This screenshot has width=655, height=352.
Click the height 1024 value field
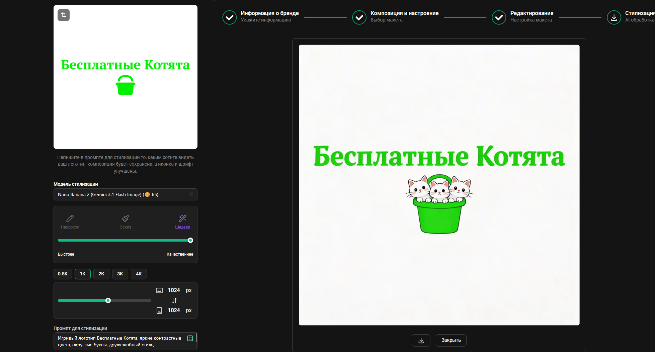[174, 311]
